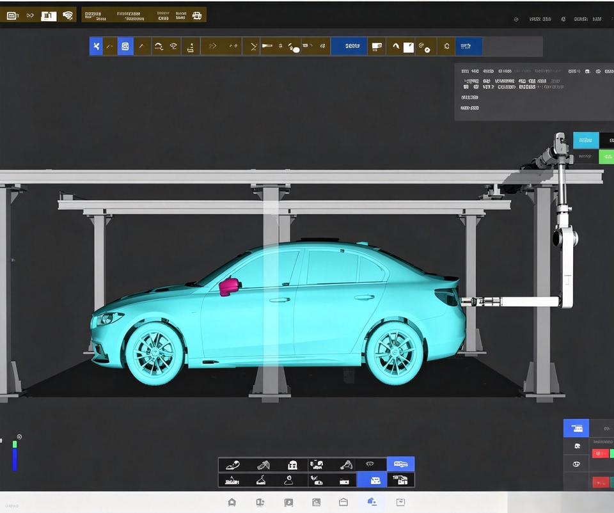Click the mask-shaped icon in the right sidebar
Image resolution: width=614 pixels, height=513 pixels.
(x=577, y=446)
